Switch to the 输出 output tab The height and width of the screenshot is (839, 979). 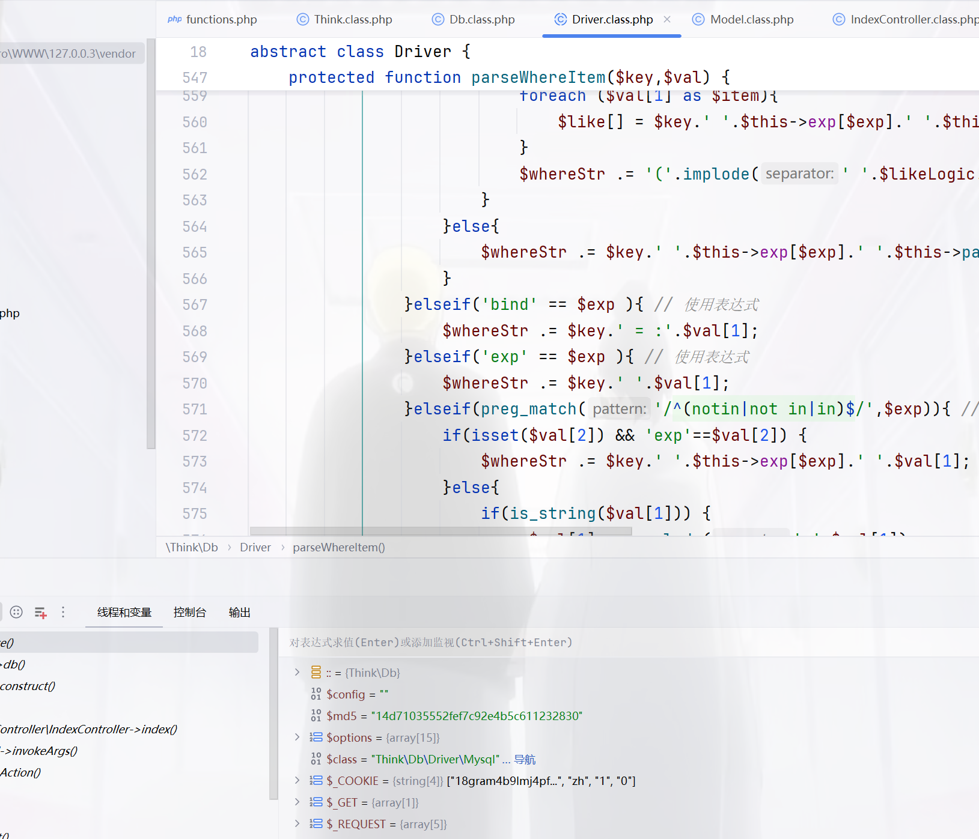pyautogui.click(x=239, y=613)
